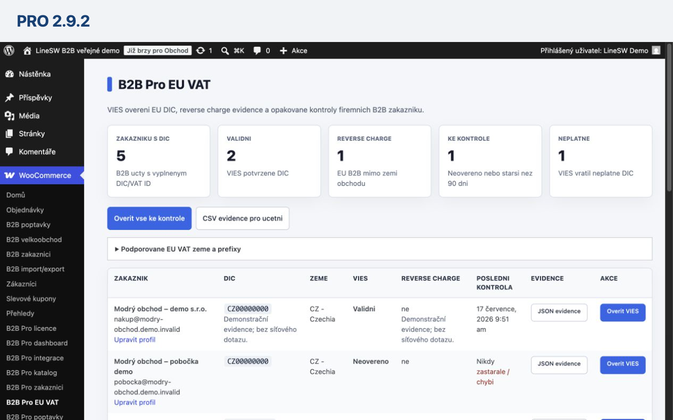Open B2B poptavky submenu

click(29, 224)
